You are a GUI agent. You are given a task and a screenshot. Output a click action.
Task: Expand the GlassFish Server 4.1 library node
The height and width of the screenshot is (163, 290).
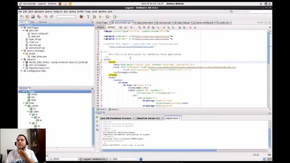24,68
